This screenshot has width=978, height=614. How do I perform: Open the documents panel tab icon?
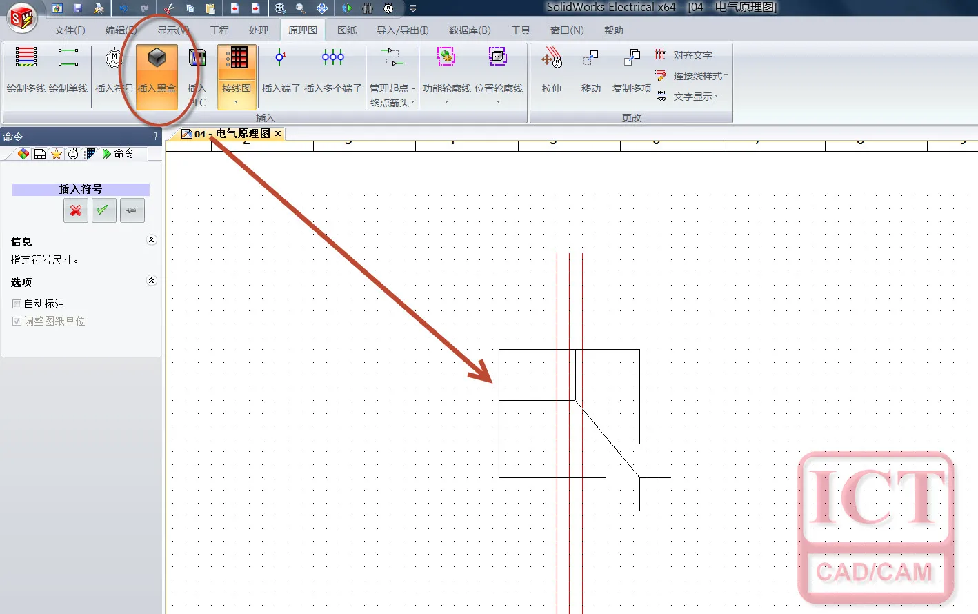click(40, 154)
